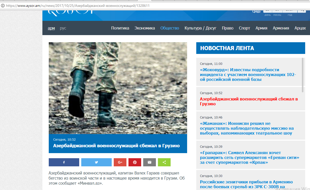Click the site info icon in address bar
Image resolution: width=310 pixels, height=190 pixels.
pyautogui.click(x=3, y=5)
